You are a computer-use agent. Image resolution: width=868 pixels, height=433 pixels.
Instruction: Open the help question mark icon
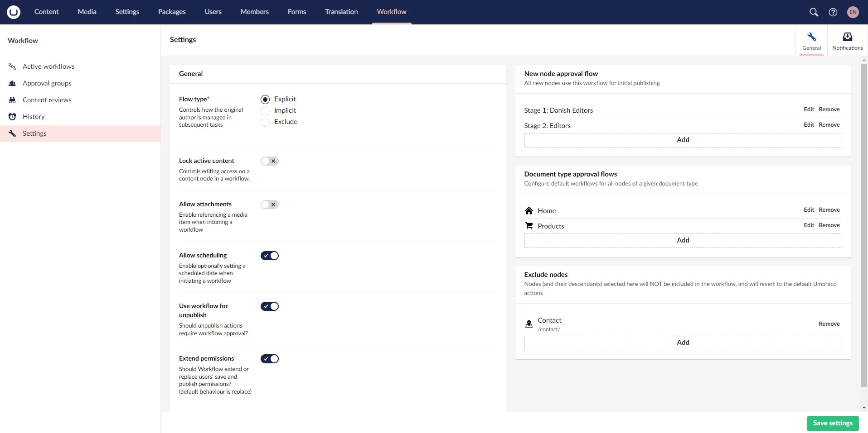click(833, 12)
